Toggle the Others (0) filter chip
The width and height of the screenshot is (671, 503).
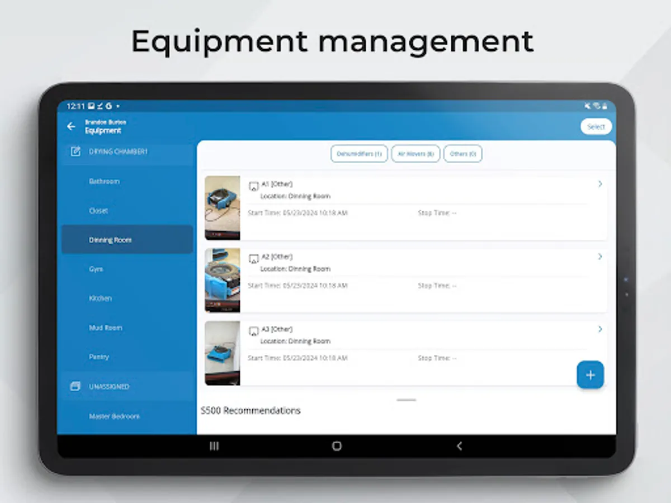(462, 154)
